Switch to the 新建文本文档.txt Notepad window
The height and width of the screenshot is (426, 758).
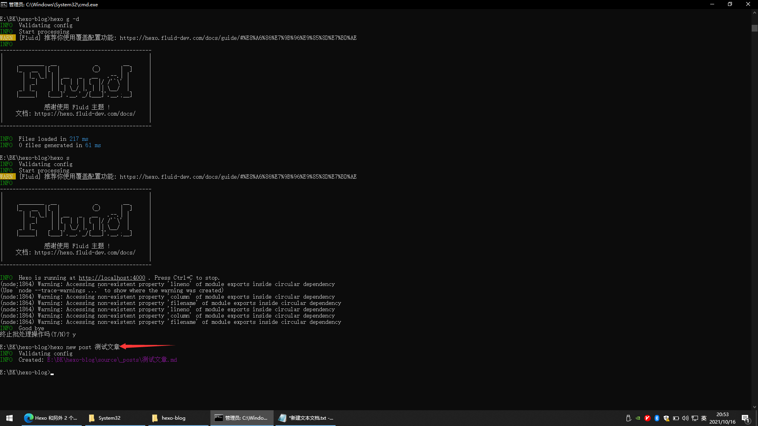tap(305, 418)
